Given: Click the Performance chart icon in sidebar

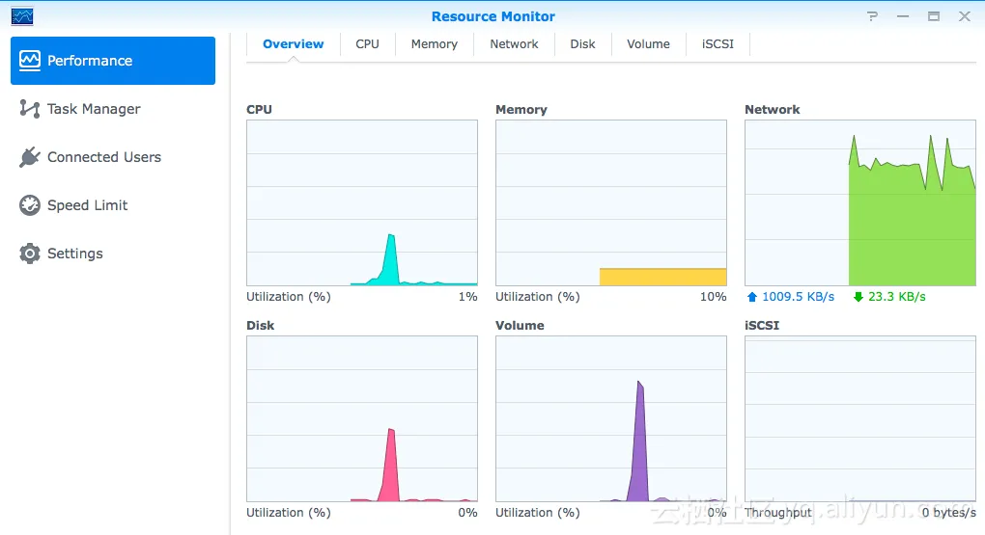Looking at the screenshot, I should coord(30,60).
